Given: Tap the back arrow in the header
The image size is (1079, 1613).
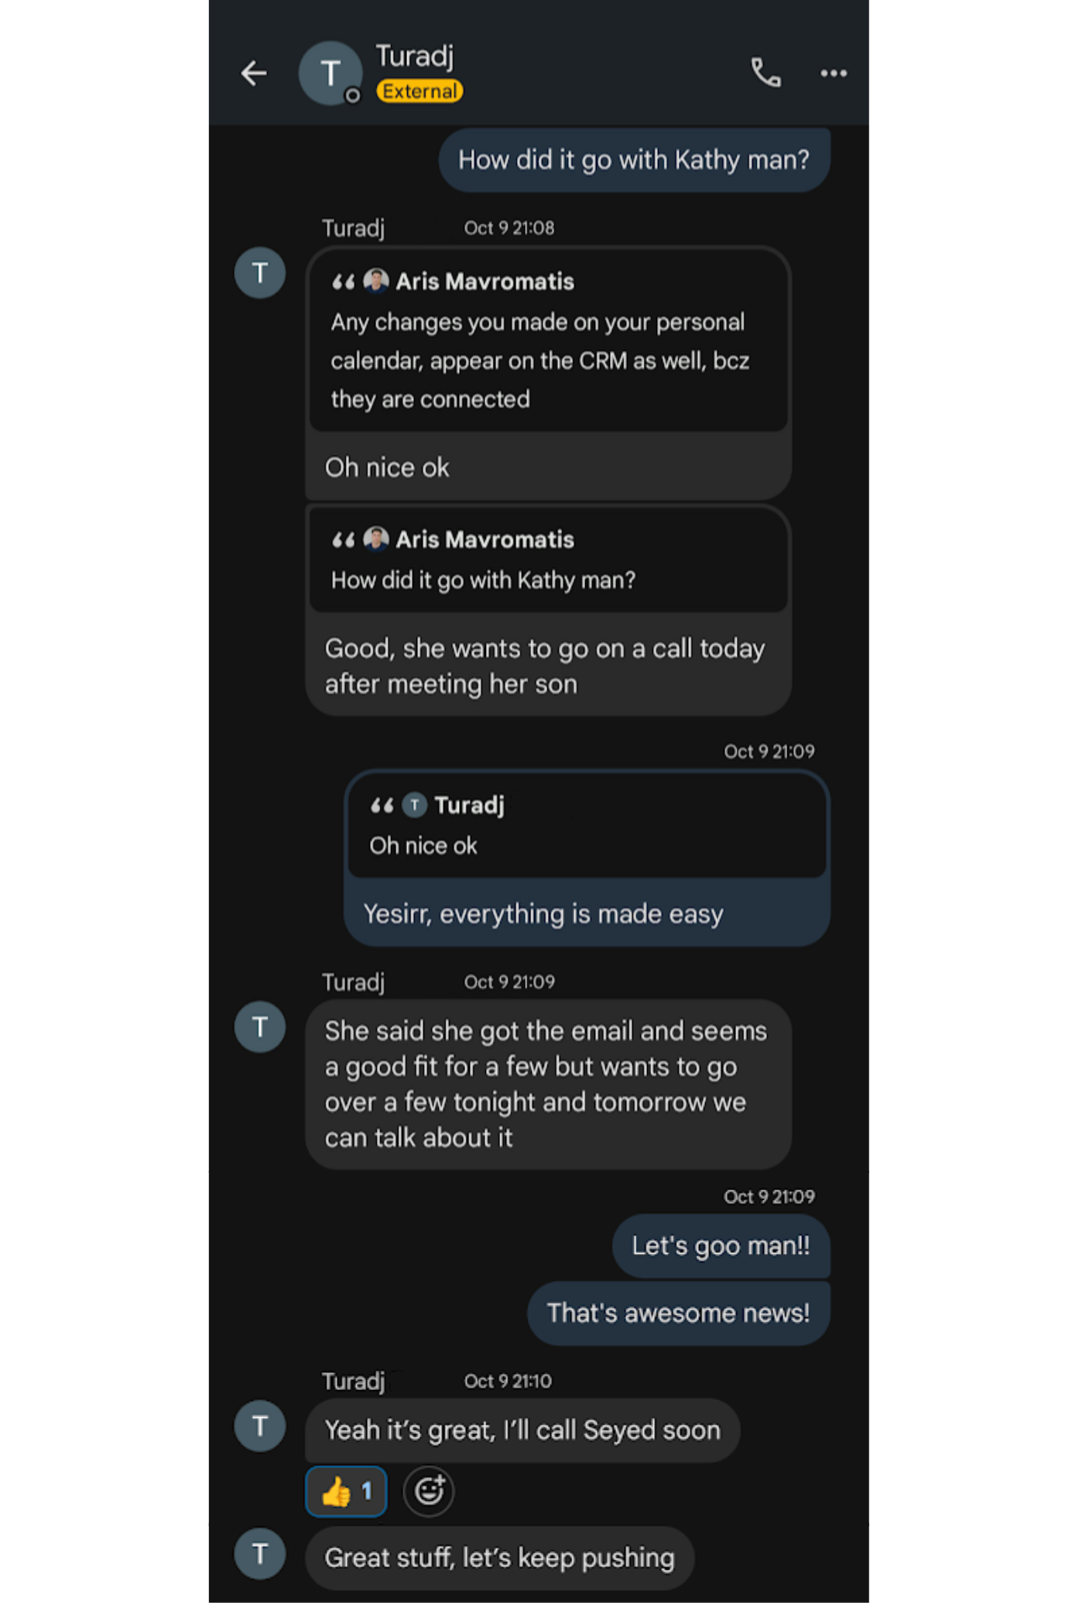Looking at the screenshot, I should click(254, 74).
